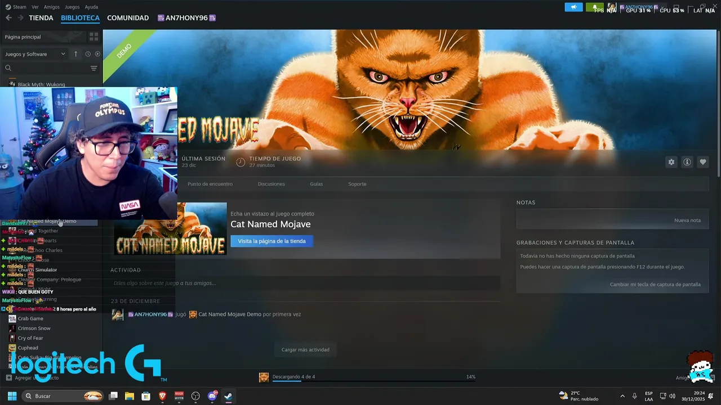The width and height of the screenshot is (721, 405).
Task: Select Crimson Snow in library list
Action: [34, 328]
